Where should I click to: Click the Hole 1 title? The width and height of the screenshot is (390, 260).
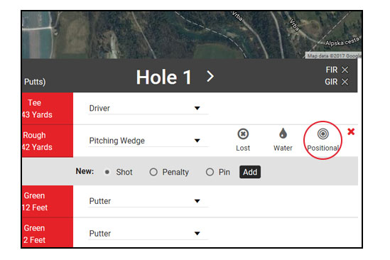click(164, 77)
